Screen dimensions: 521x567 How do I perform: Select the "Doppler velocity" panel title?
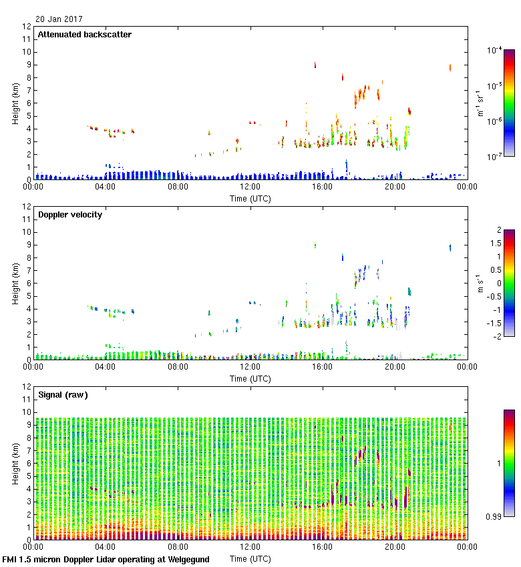point(70,215)
